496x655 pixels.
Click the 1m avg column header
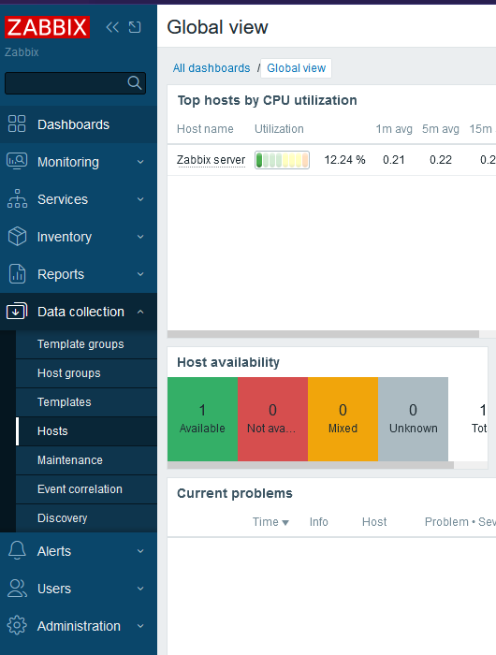[394, 129]
